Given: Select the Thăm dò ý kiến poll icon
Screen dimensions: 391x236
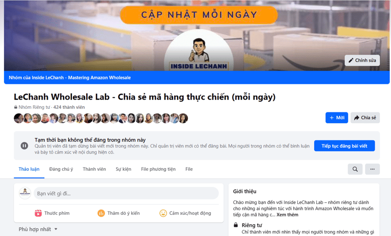Looking at the screenshot, I should 101,213.
